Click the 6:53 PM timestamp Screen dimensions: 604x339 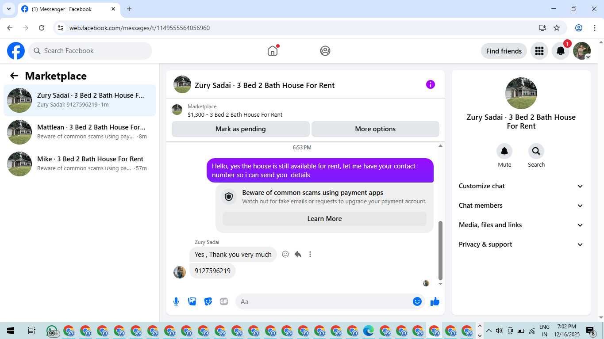coord(302,147)
